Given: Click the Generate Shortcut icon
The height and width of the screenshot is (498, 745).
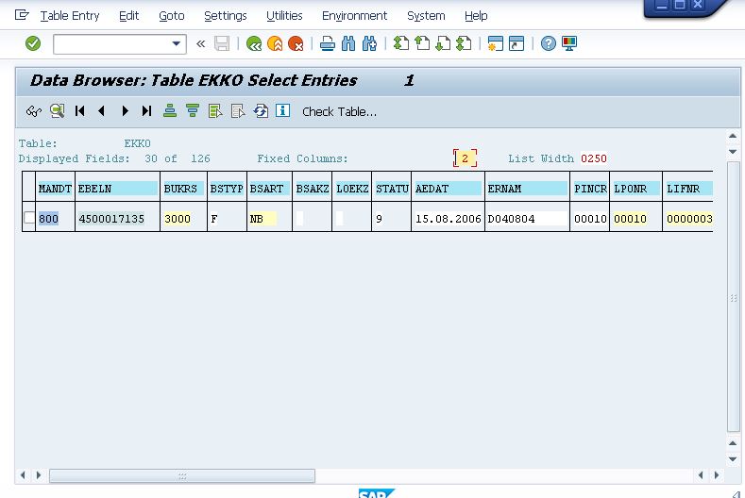Looking at the screenshot, I should click(x=516, y=43).
